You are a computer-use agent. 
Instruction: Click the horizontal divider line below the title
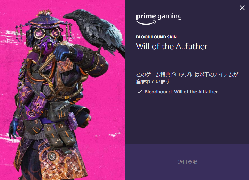pyautogui.click(x=150, y=61)
